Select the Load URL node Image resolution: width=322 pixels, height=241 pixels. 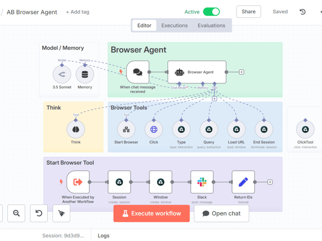point(236,129)
